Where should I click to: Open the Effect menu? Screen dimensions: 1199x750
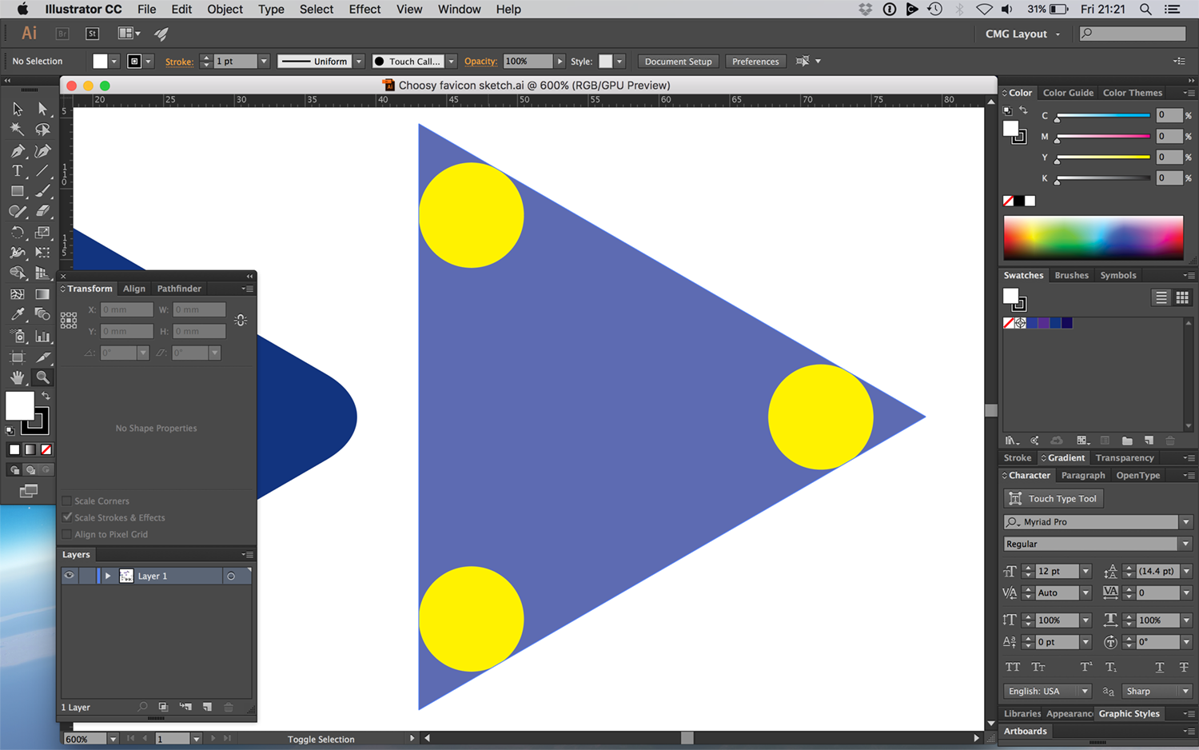click(x=364, y=10)
